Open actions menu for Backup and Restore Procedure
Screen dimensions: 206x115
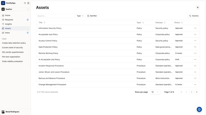click(195, 78)
